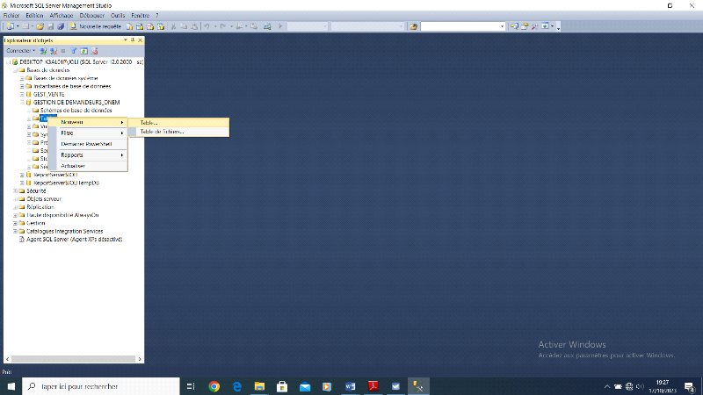Select the Réplication folder
703x395 pixels.
tap(40, 207)
